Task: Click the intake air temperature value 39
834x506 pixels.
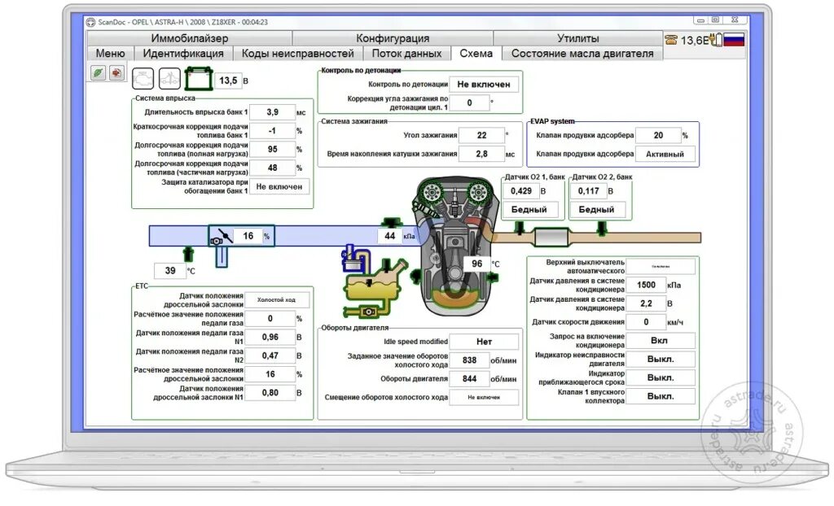Action: pyautogui.click(x=170, y=271)
